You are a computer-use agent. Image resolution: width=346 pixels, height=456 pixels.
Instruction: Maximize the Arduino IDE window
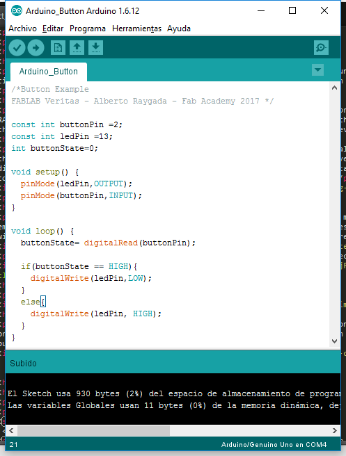click(292, 10)
